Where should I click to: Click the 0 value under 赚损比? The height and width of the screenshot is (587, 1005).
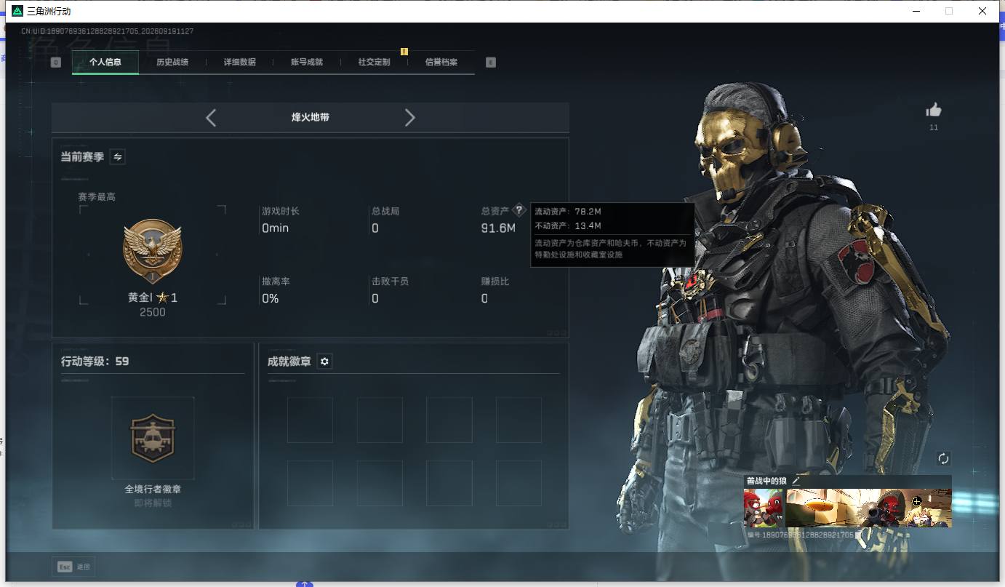484,298
